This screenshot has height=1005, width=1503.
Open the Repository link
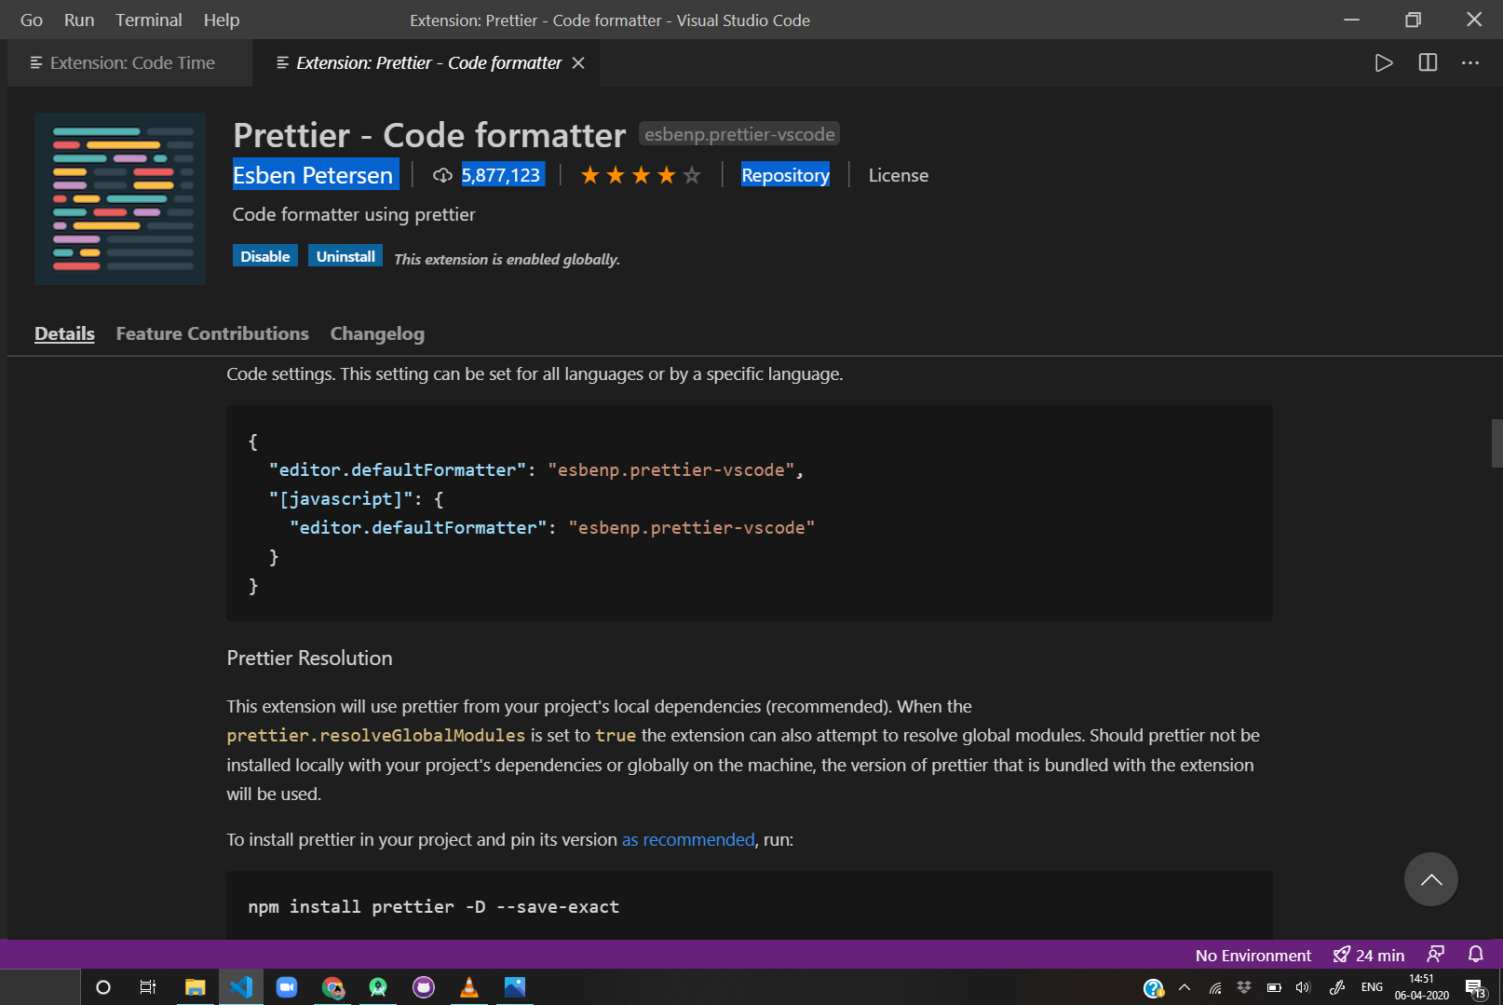coord(785,175)
